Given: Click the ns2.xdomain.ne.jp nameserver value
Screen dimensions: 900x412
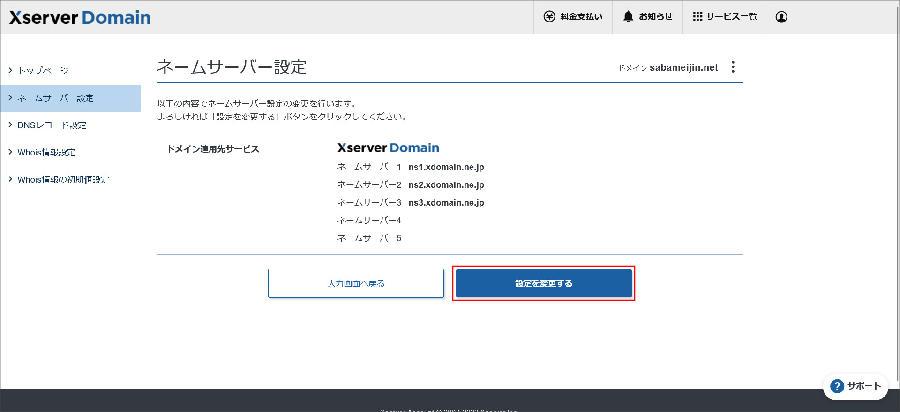Looking at the screenshot, I should coord(446,185).
